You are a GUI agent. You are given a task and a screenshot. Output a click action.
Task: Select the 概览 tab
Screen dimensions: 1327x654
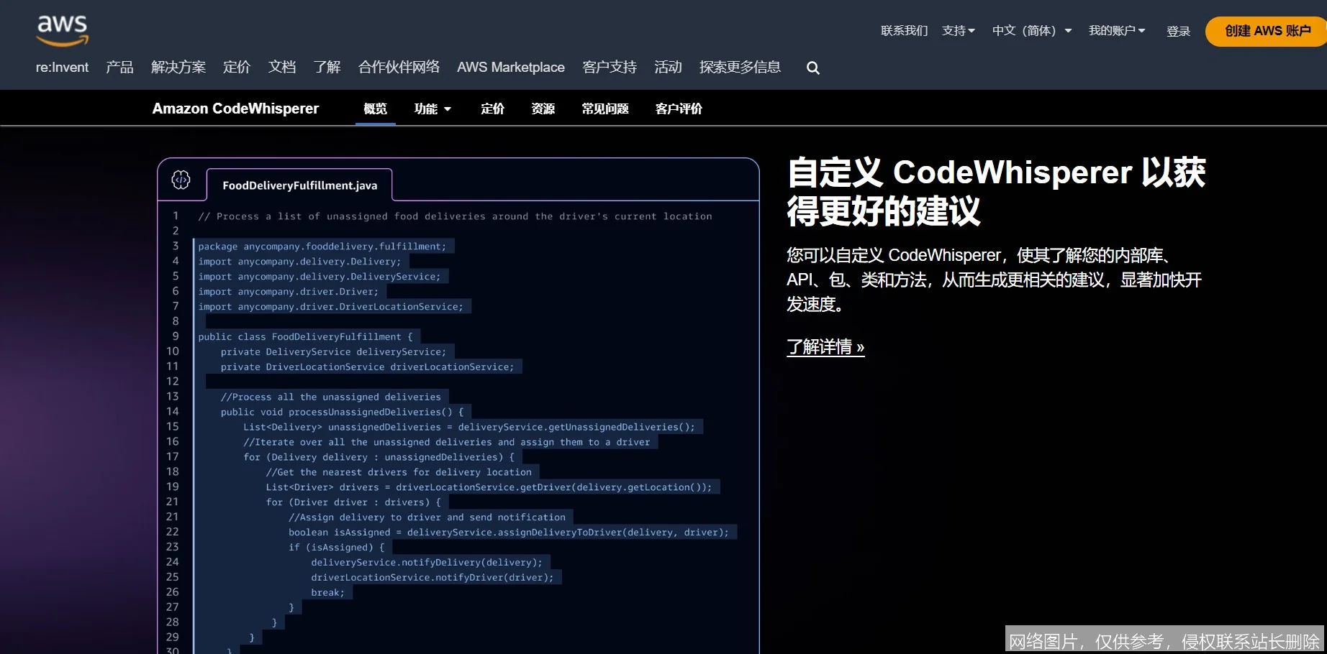click(375, 109)
